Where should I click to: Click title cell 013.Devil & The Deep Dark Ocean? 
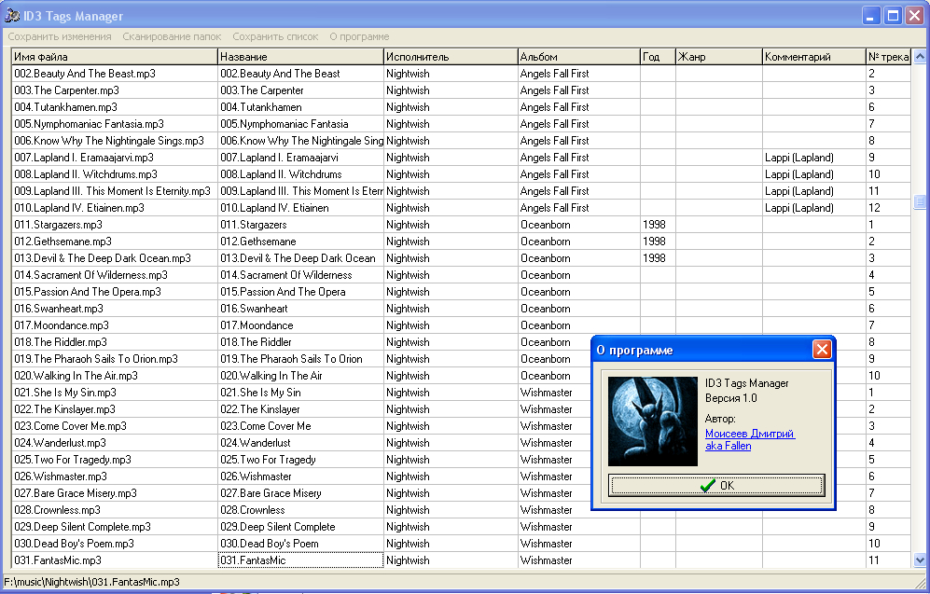(x=300, y=258)
